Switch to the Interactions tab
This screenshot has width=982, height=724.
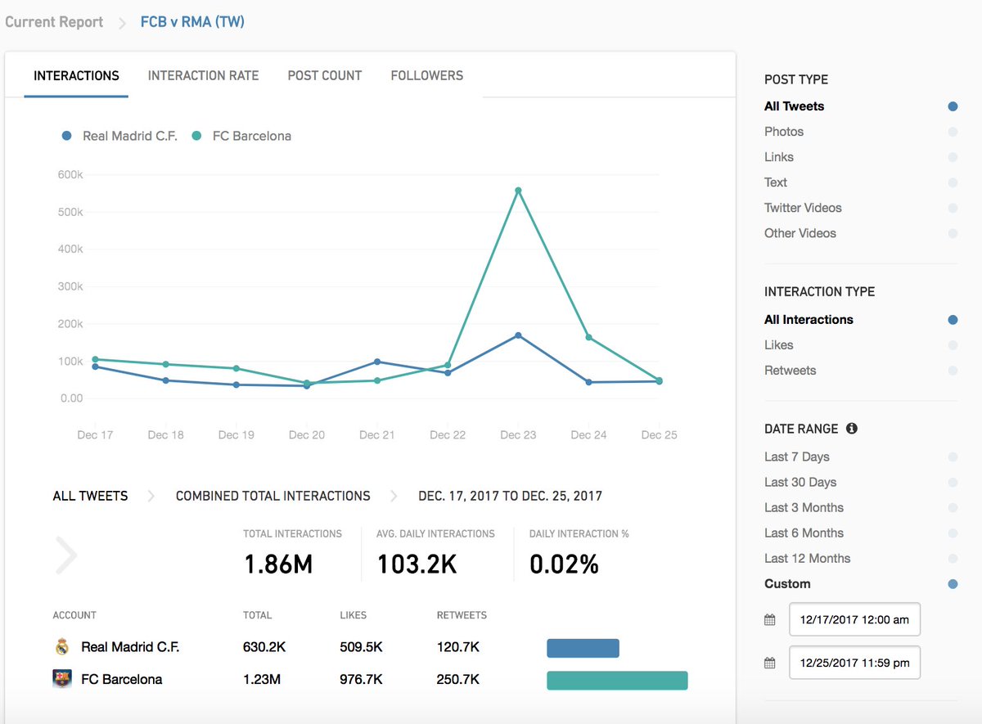tap(76, 76)
